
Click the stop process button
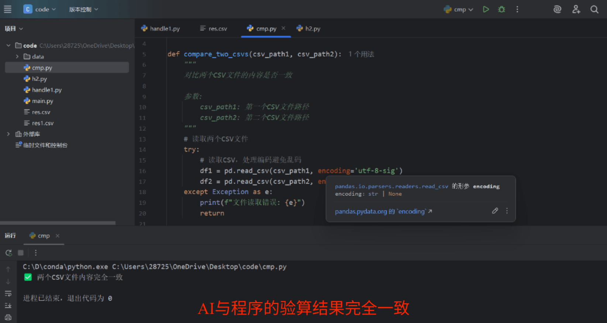[x=21, y=253]
